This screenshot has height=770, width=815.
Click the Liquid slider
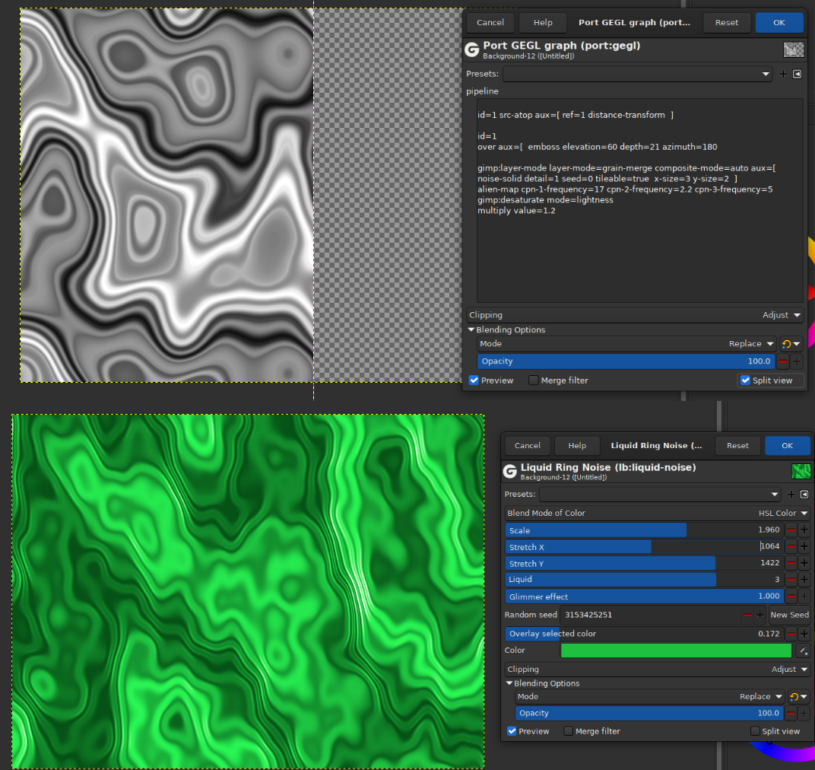644,580
